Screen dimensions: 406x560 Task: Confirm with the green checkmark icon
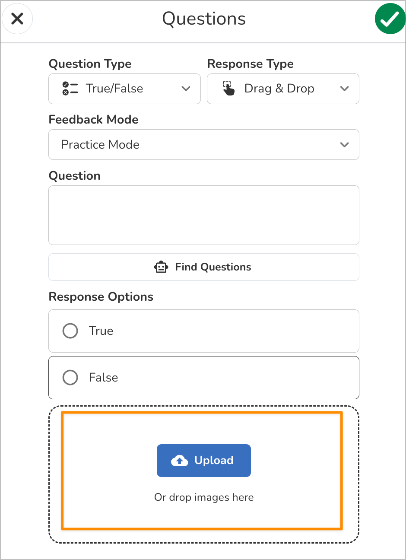pos(390,19)
